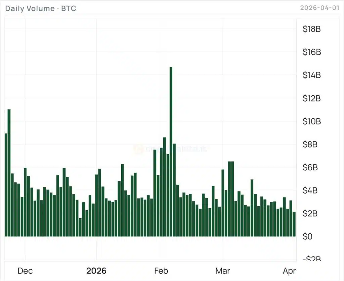
Task: Click the Feb axis label
Action: (x=162, y=271)
